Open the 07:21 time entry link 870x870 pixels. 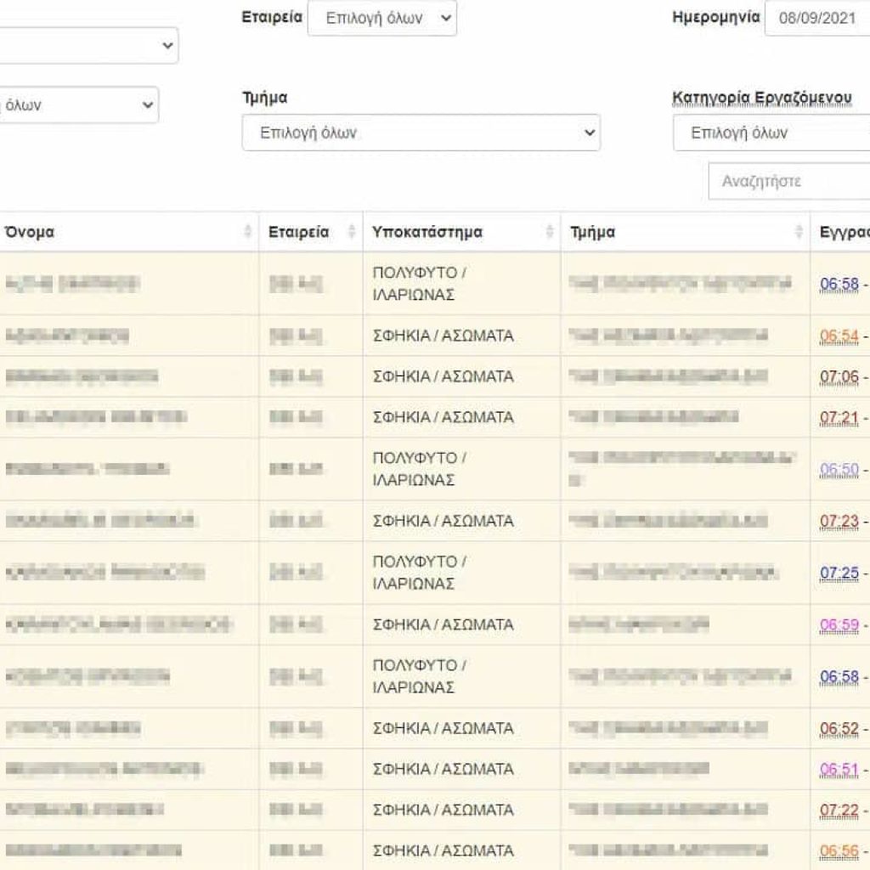click(x=839, y=417)
